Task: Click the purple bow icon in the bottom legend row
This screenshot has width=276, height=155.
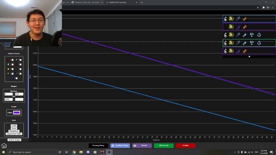Action: coord(238,51)
